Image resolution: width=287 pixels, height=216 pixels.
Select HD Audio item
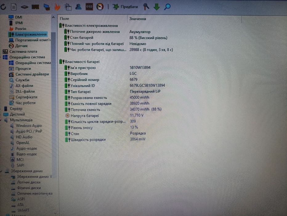coord(24,137)
